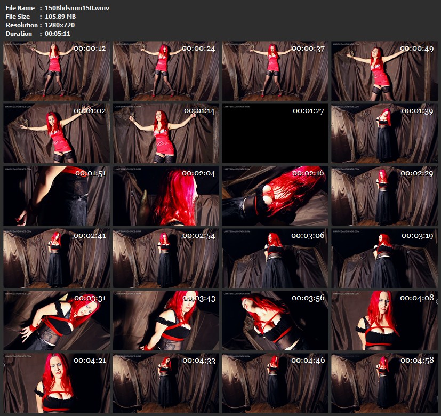Select the thumbnail at 00:03:19
This screenshot has width=441, height=416.
pos(384,258)
